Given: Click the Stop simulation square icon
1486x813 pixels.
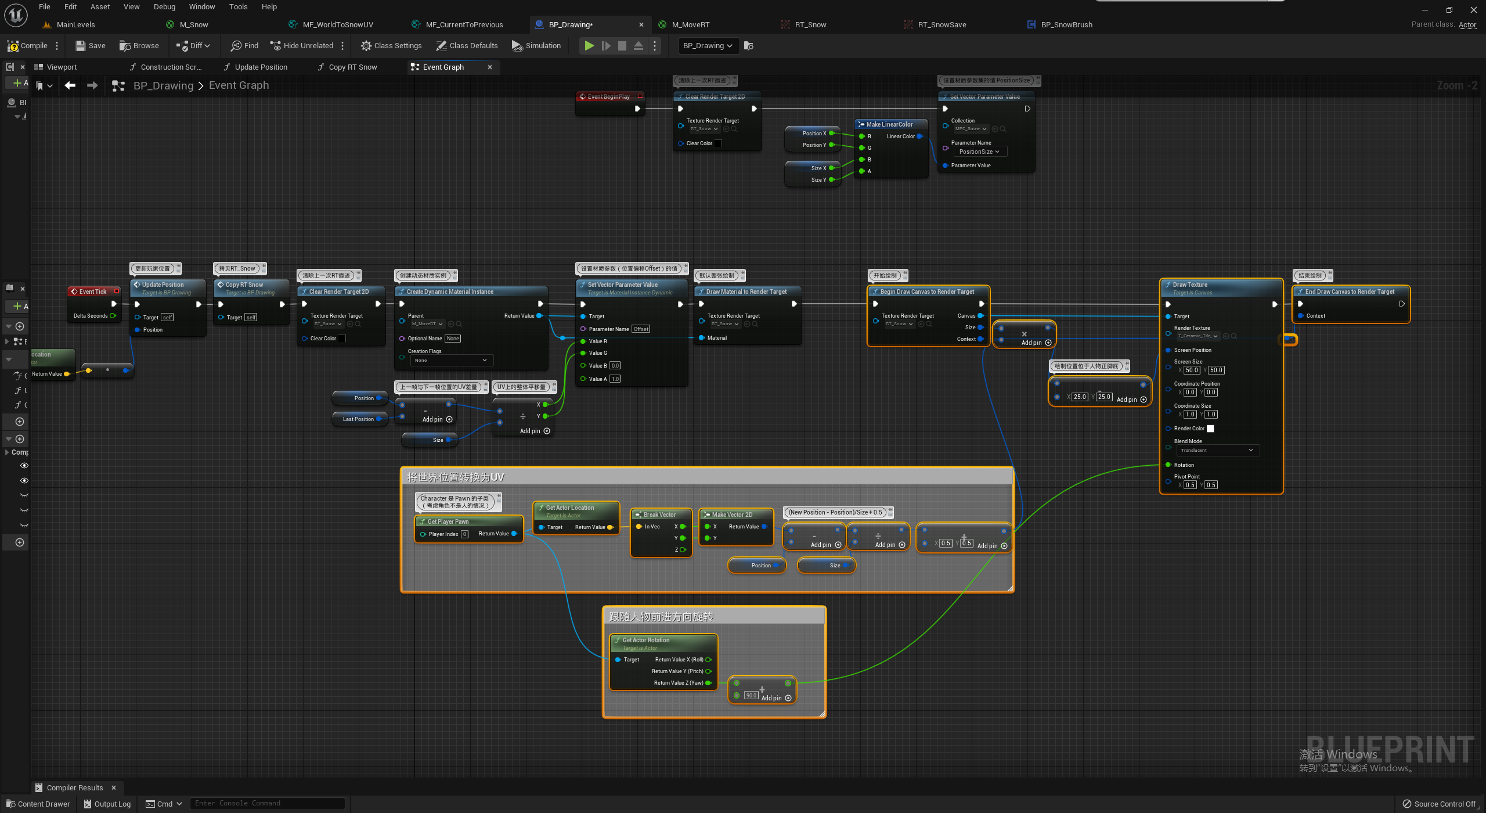Looking at the screenshot, I should [622, 45].
